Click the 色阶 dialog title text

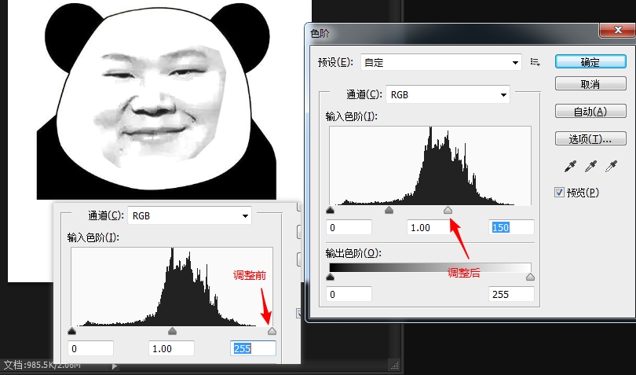click(320, 33)
